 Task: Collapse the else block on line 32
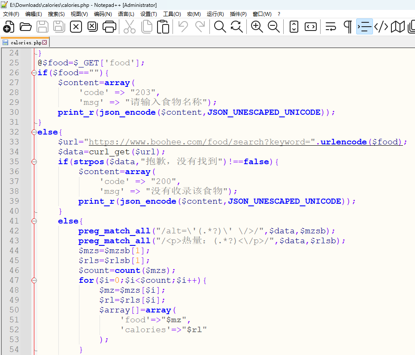coord(34,132)
